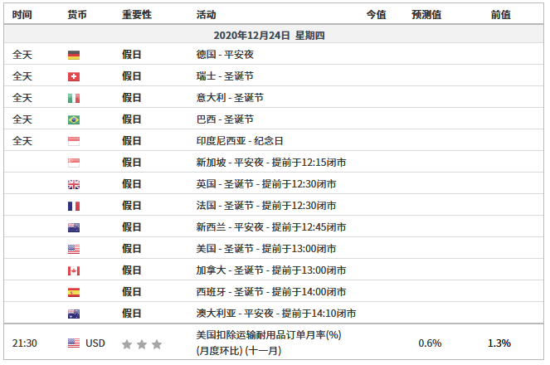550x365 pixels.
Task: Click the Italy flag icon
Action: coord(74,98)
